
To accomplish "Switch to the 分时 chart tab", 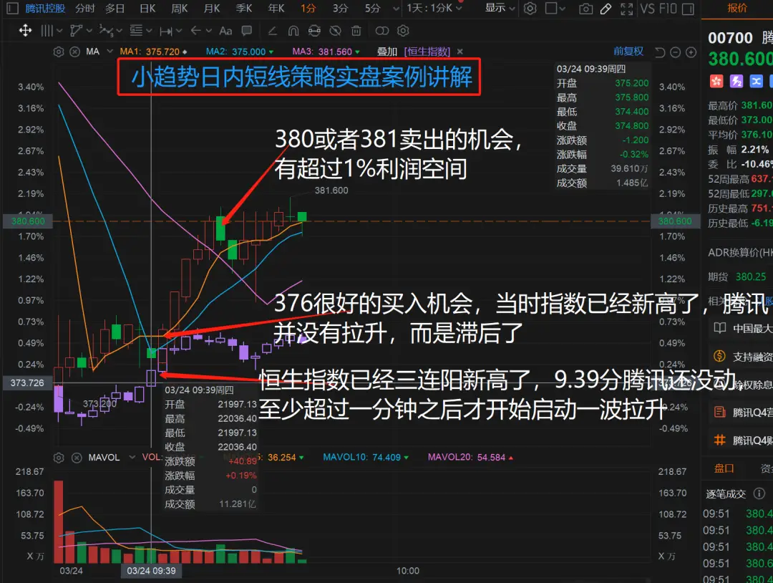I will coord(84,9).
